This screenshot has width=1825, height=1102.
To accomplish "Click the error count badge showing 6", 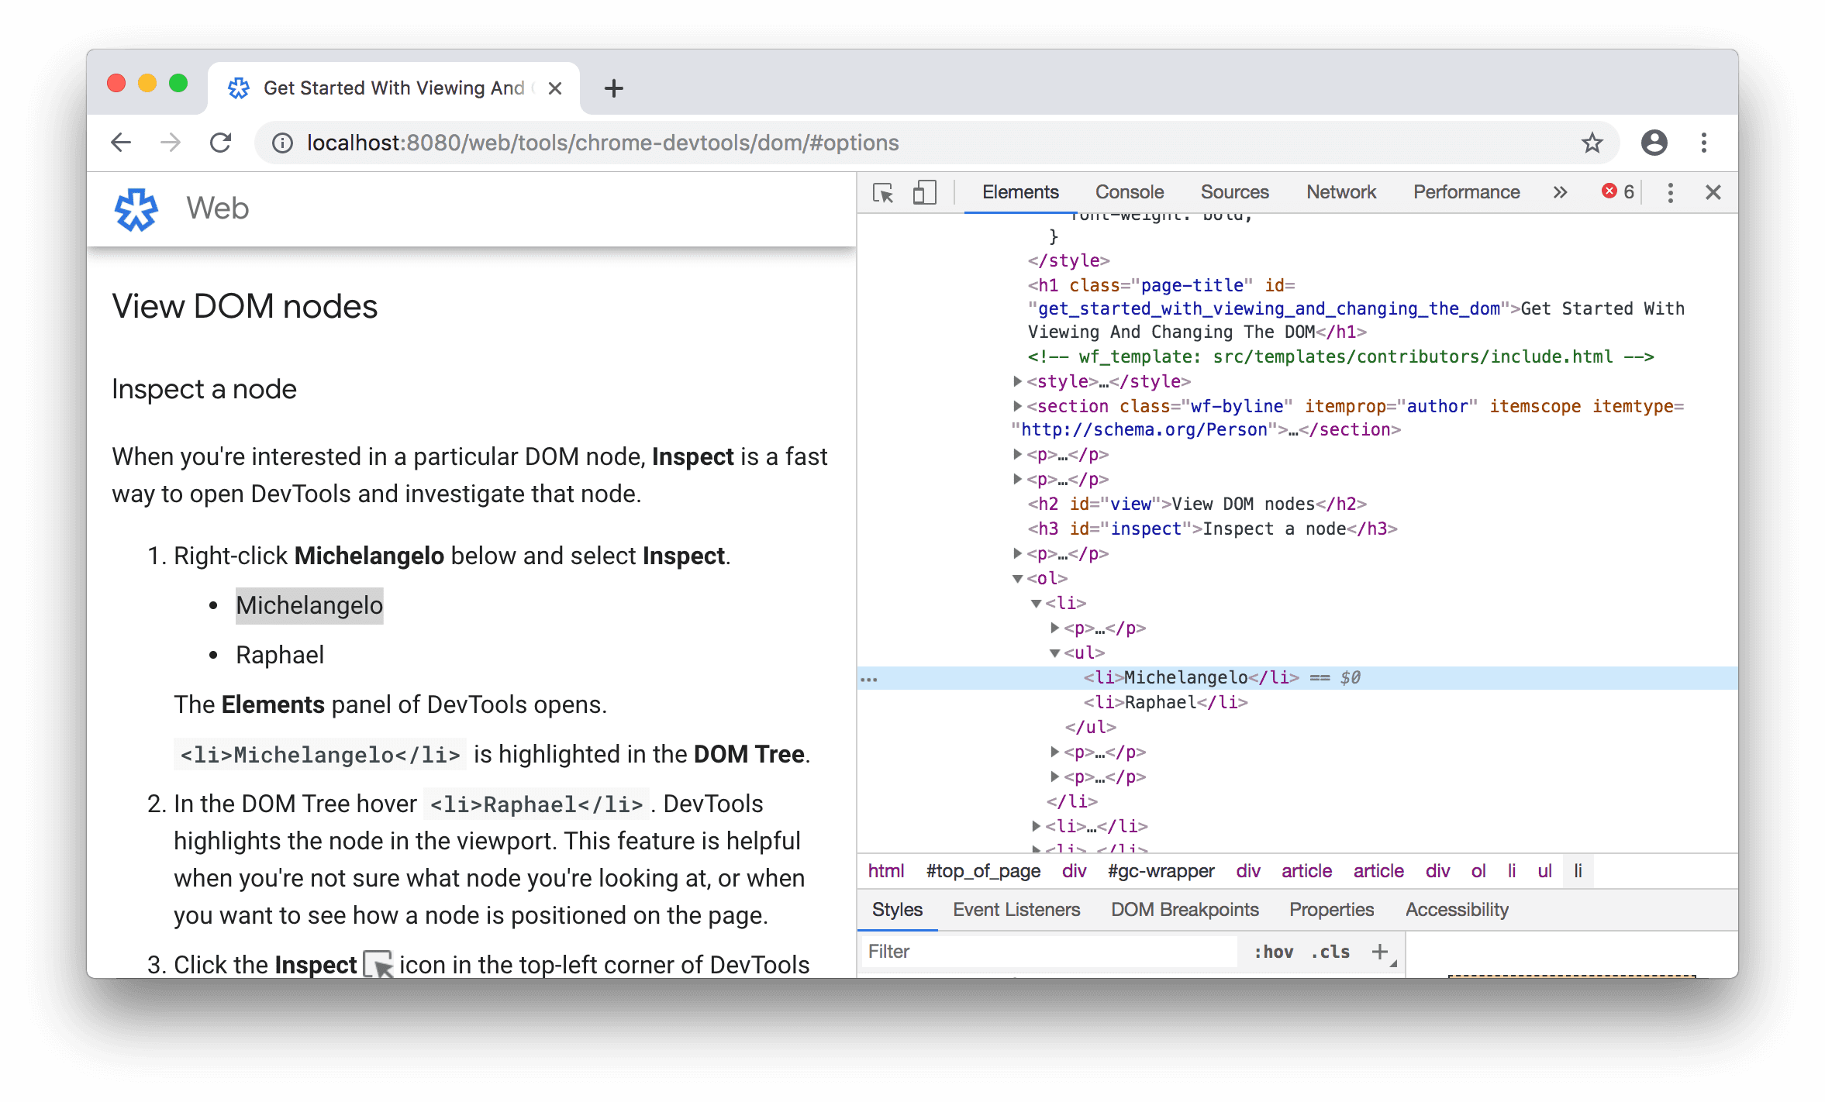I will (x=1618, y=191).
